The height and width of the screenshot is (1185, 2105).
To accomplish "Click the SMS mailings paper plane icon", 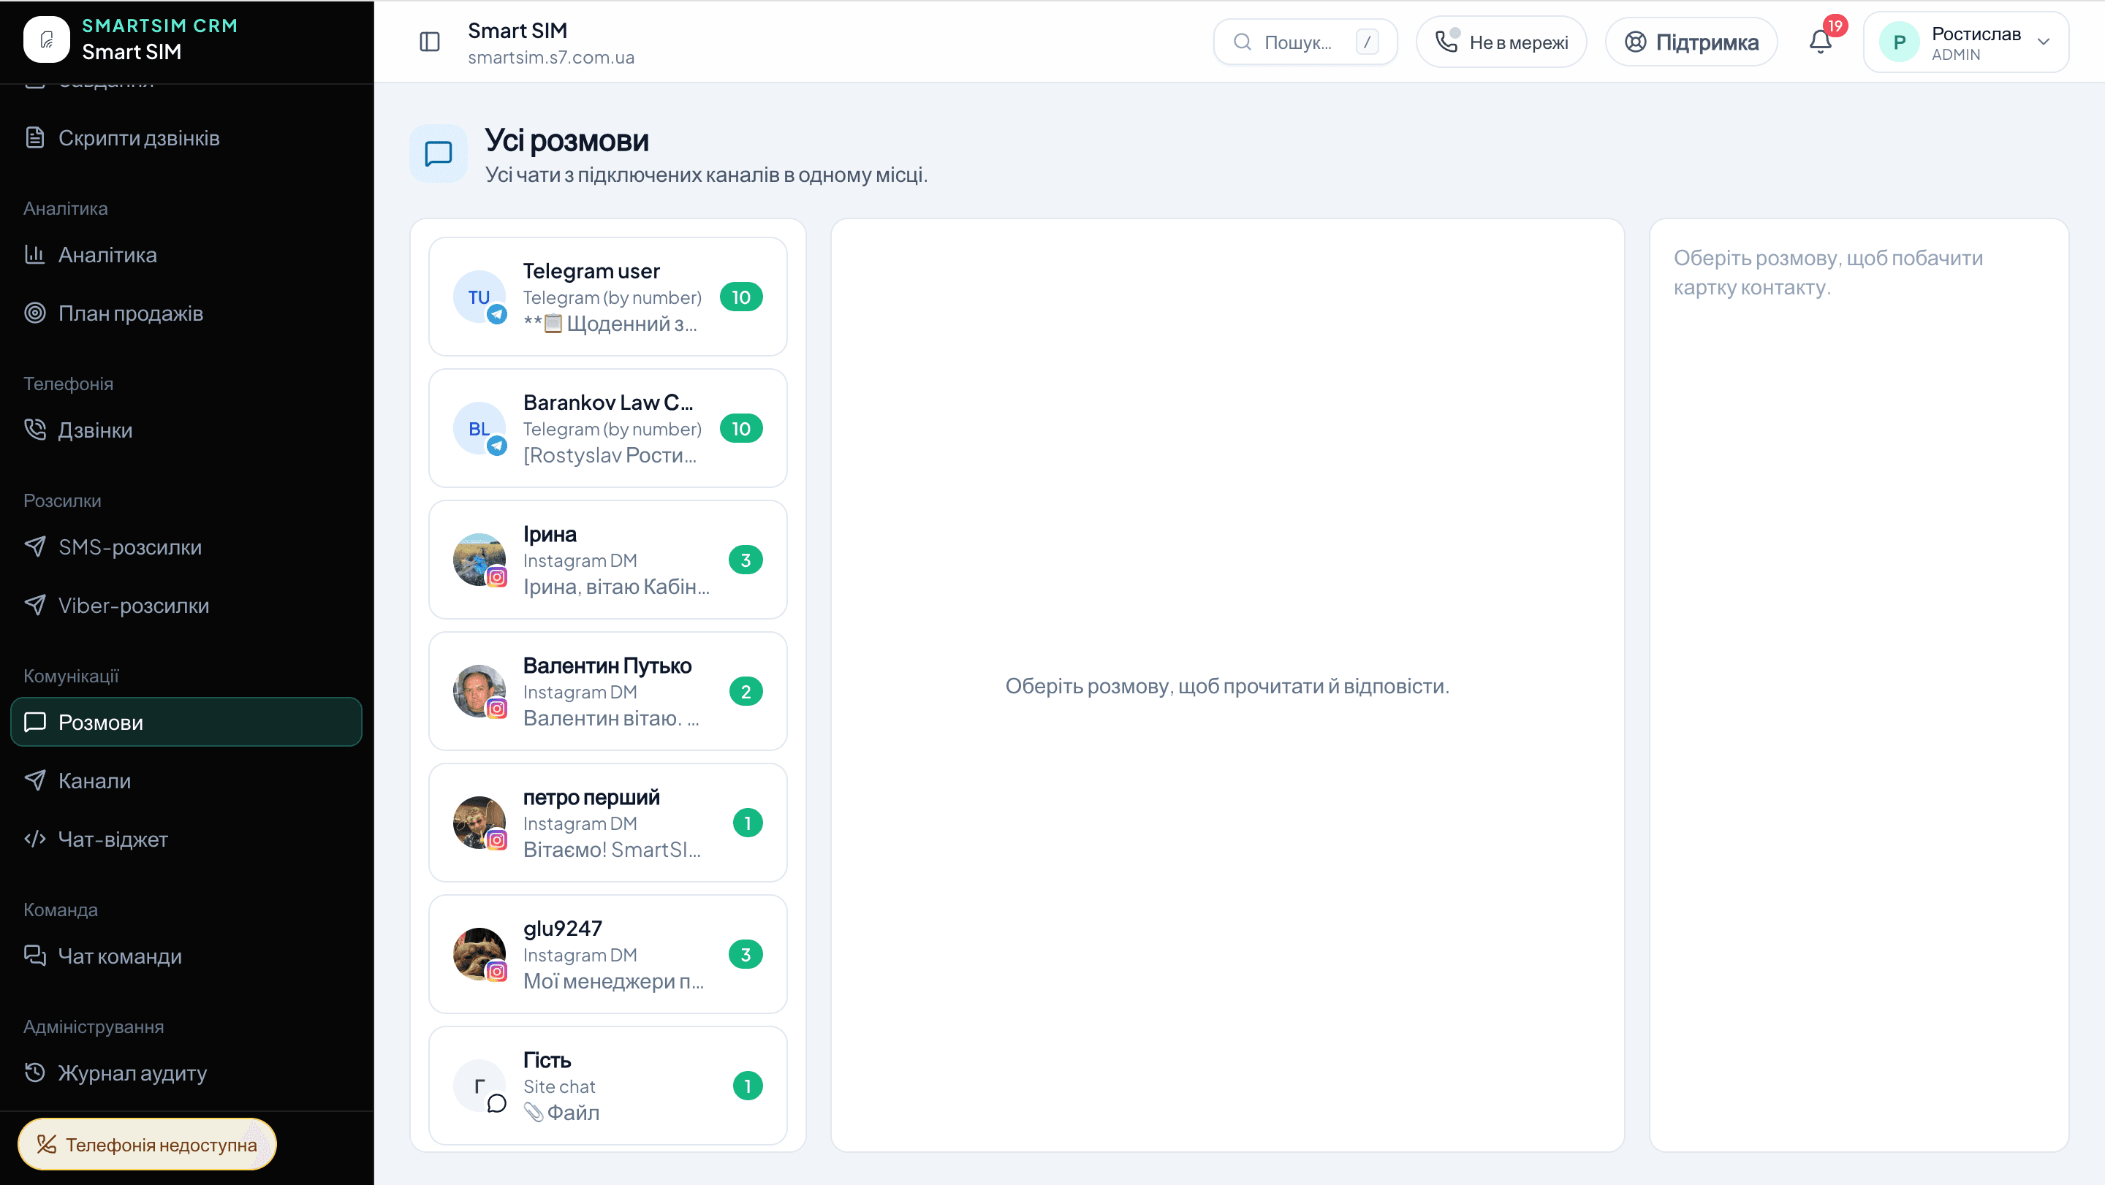I will pos(34,546).
